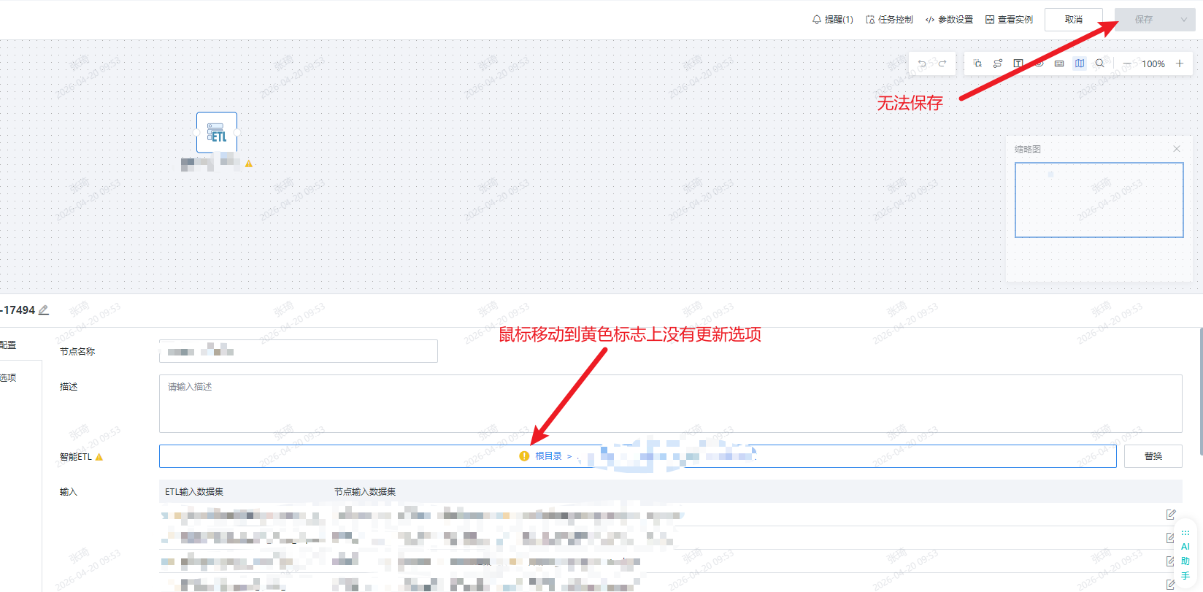
Task: Open 查看实例 to view instances
Action: 1009,20
